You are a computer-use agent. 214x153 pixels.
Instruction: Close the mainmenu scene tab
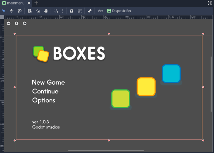coord(29,3)
